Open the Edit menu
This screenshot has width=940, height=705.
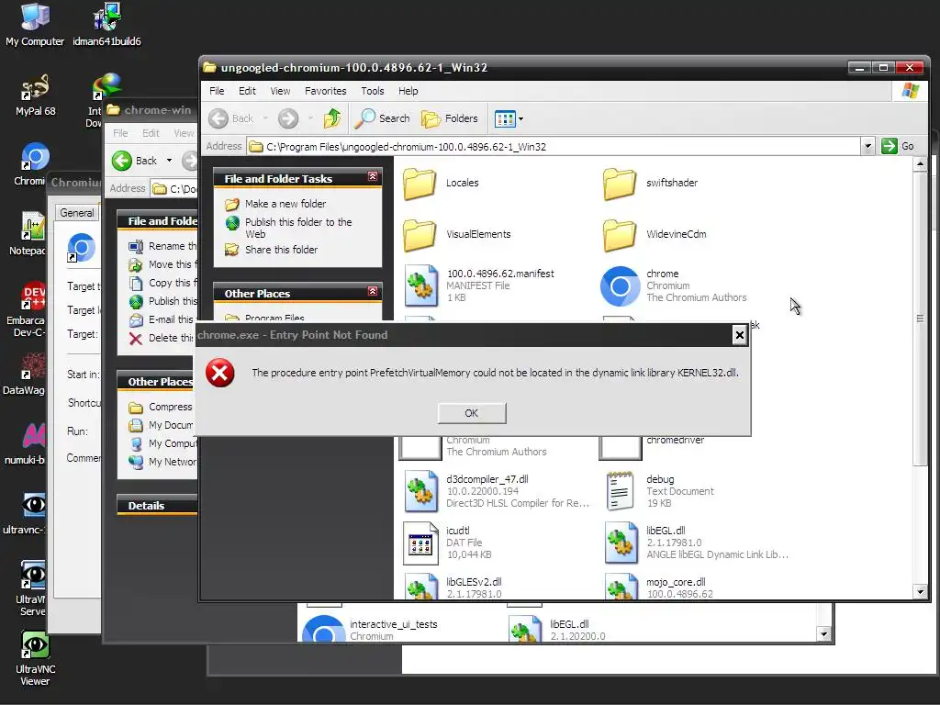pos(247,91)
